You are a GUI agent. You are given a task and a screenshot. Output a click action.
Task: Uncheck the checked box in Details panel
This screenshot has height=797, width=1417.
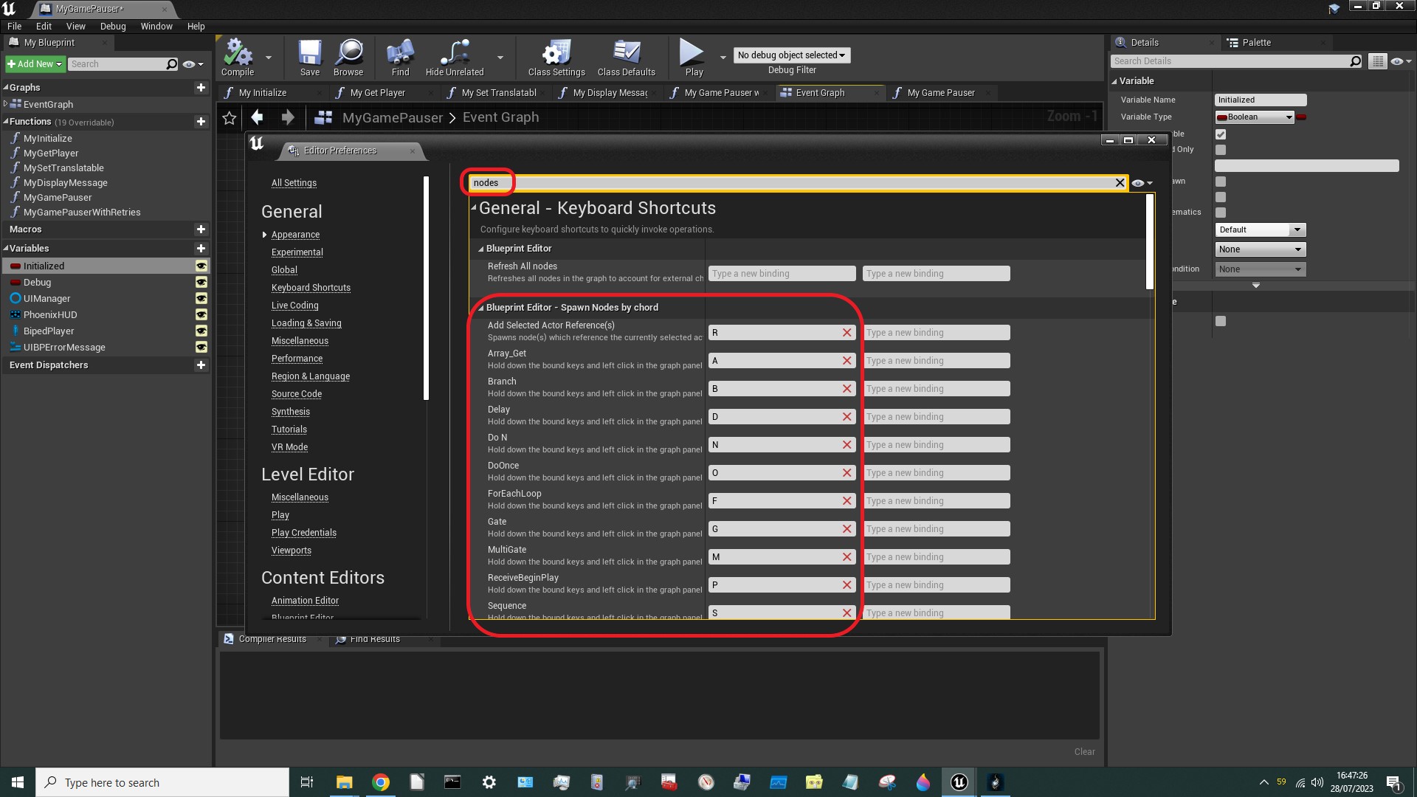pos(1221,134)
